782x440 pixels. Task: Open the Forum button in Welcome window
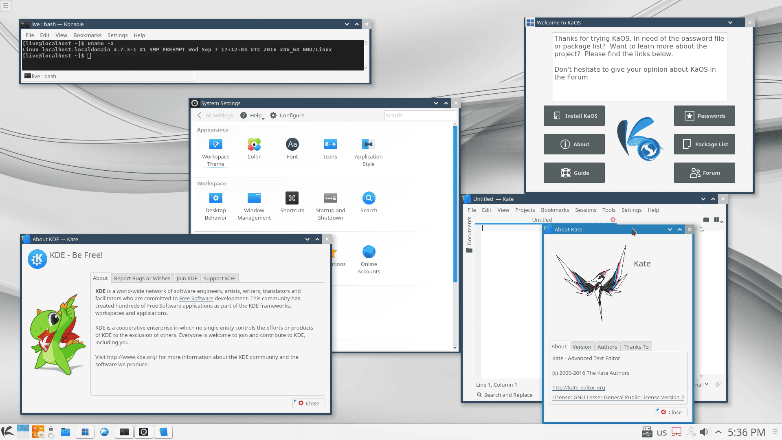pyautogui.click(x=704, y=173)
